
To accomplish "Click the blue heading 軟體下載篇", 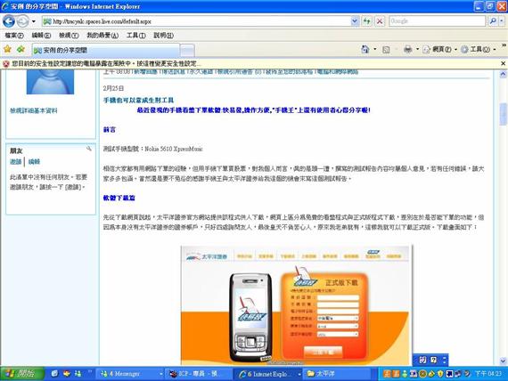I will (119, 198).
